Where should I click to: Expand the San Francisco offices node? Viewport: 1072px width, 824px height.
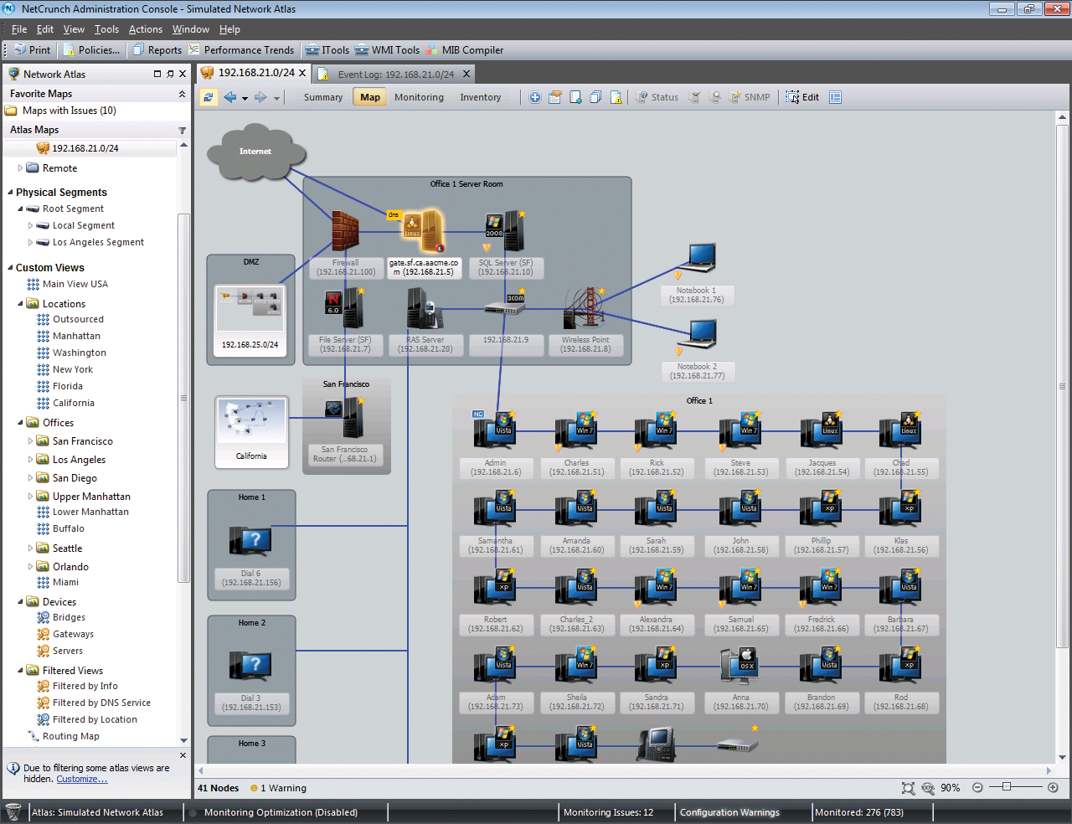(x=31, y=441)
